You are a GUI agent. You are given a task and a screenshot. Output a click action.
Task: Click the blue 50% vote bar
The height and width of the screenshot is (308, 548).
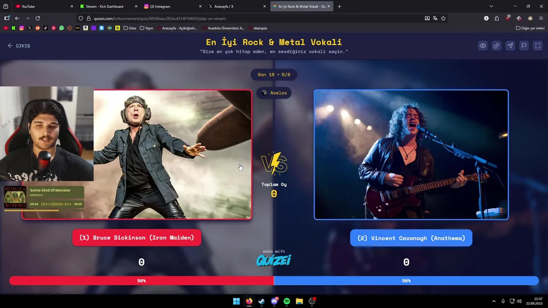[406, 281]
